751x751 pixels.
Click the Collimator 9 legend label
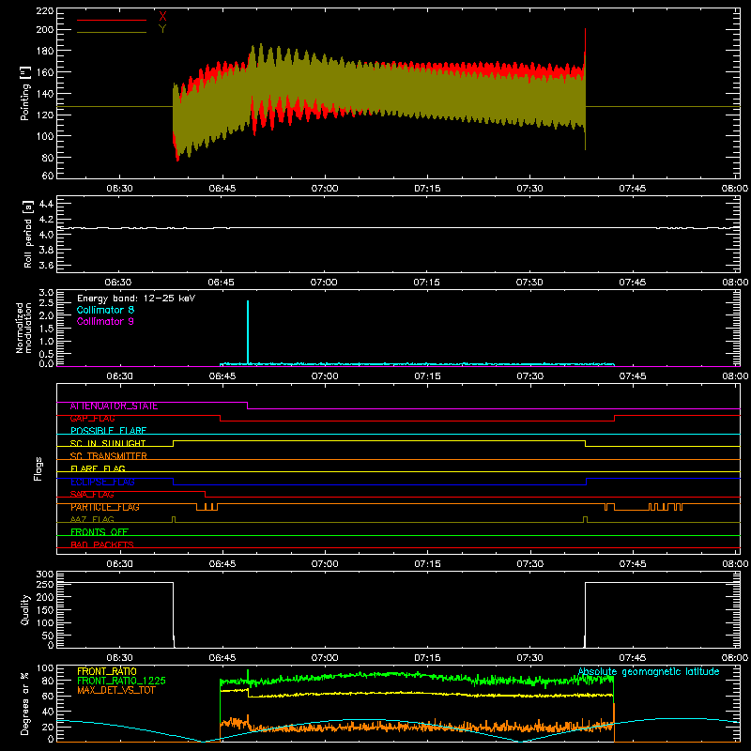[105, 321]
